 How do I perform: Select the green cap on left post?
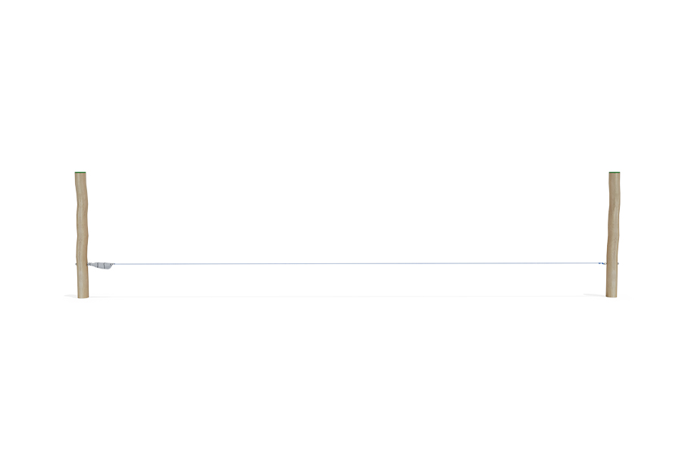coord(81,173)
